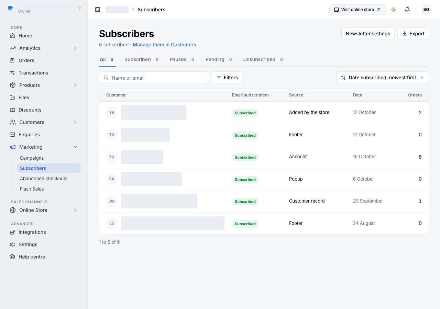
Task: Export the subscribers list
Action: 413,34
